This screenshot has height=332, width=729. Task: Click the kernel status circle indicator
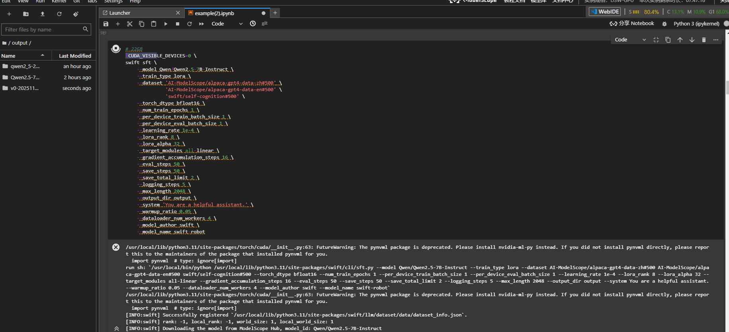pos(726,23)
